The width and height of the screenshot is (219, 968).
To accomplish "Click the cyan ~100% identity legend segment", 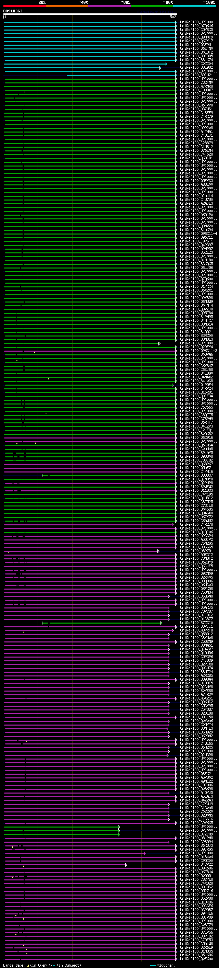I will (x=194, y=6).
